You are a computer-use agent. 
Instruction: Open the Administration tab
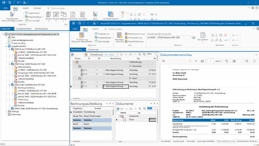tap(41, 29)
